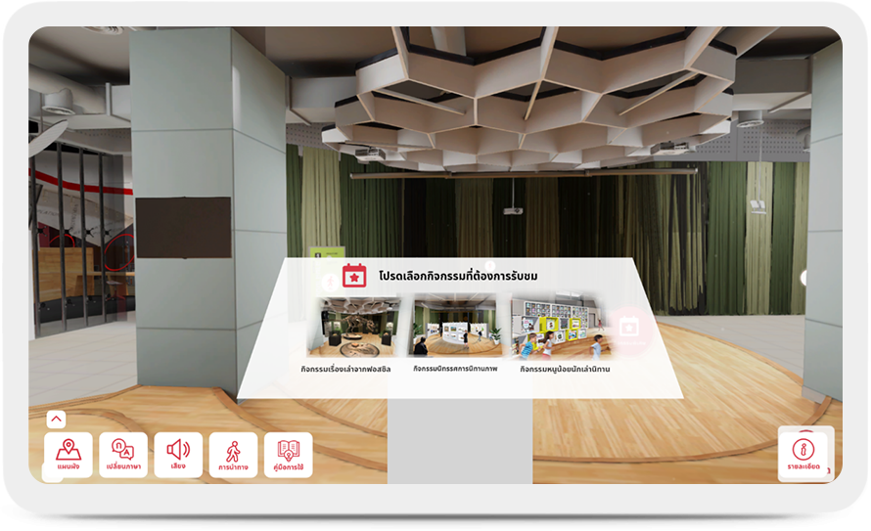Click the white circular hotspot at the right edge
This screenshot has height=531, width=871.
click(x=805, y=279)
